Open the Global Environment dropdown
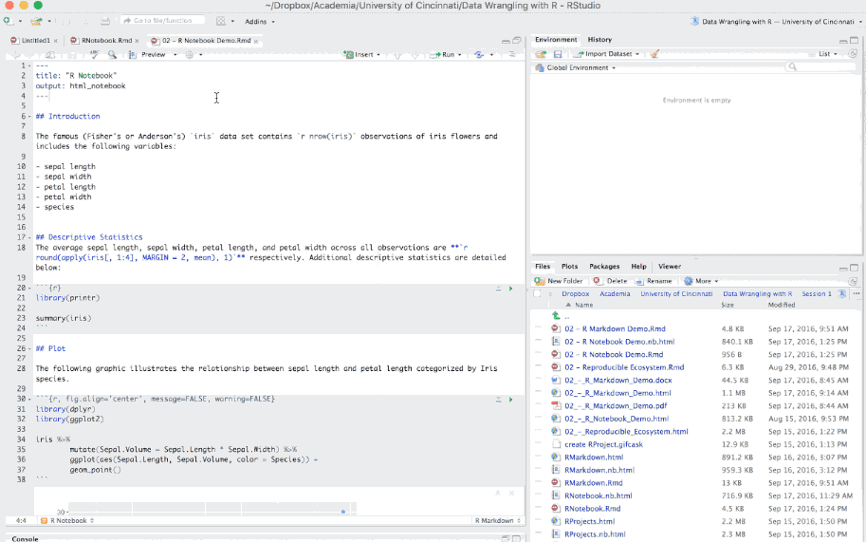This screenshot has height=542, width=866. point(576,67)
